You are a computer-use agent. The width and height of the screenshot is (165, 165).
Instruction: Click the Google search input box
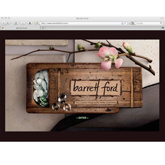[147, 23]
